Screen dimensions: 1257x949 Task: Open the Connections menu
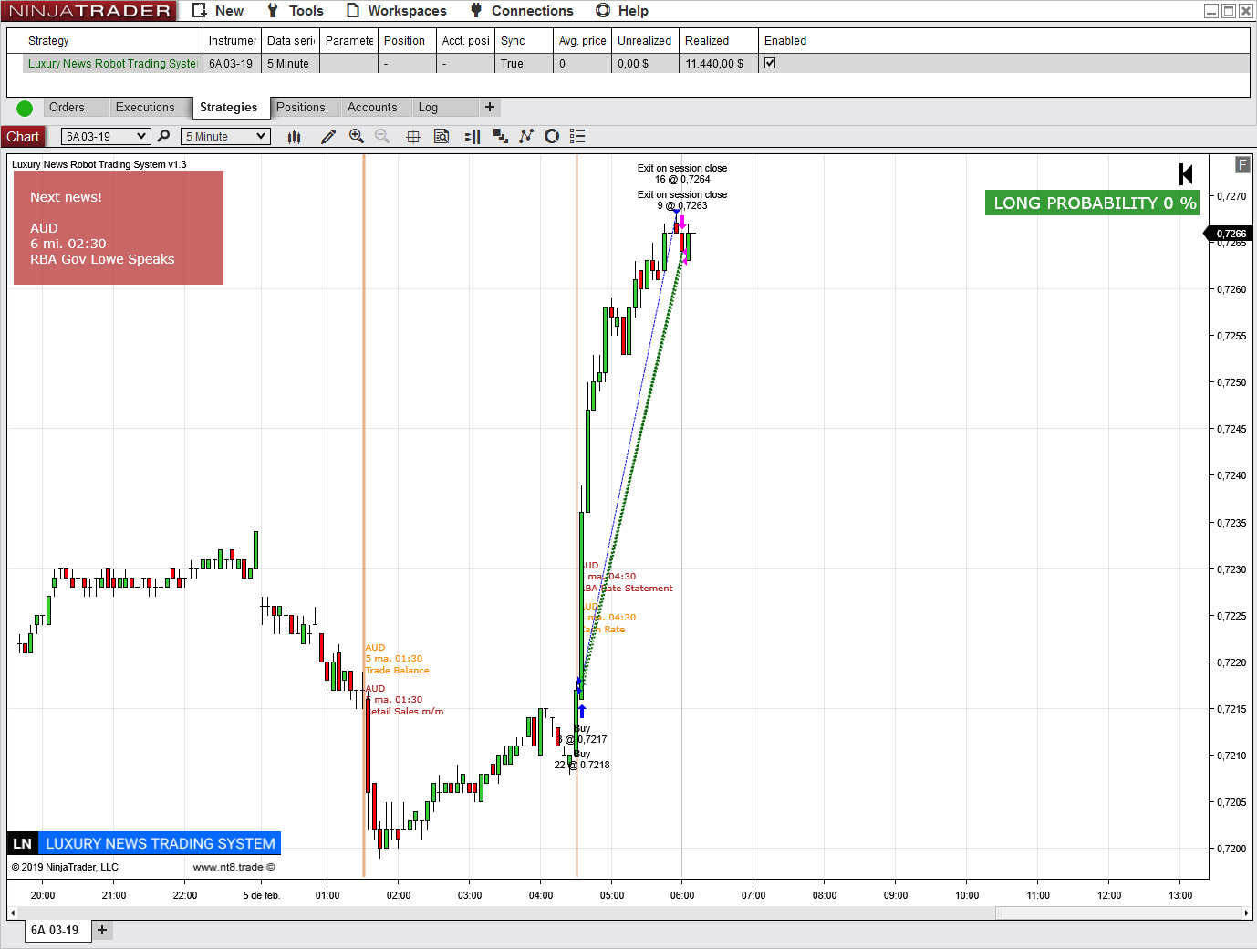(522, 11)
